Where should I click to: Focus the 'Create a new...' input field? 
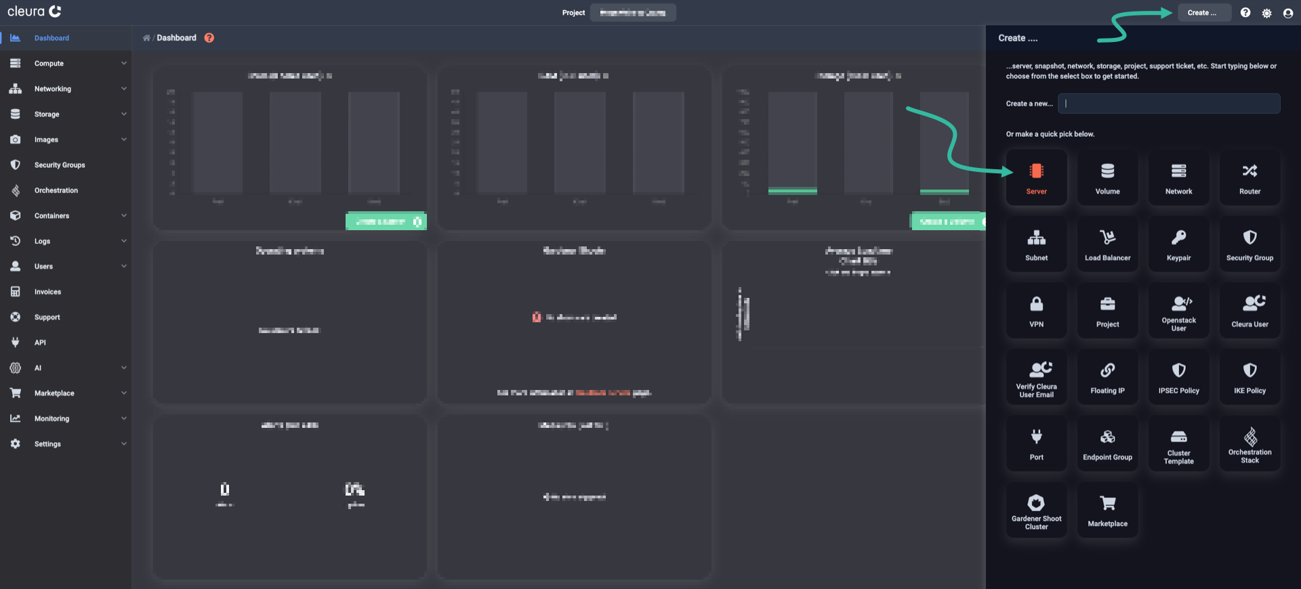[x=1169, y=104]
